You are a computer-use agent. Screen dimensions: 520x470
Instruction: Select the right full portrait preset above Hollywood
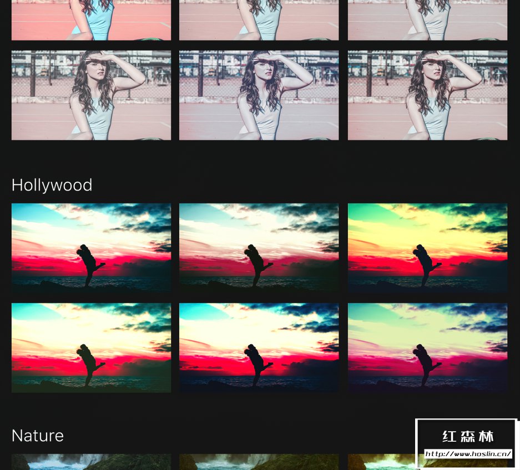[427, 95]
